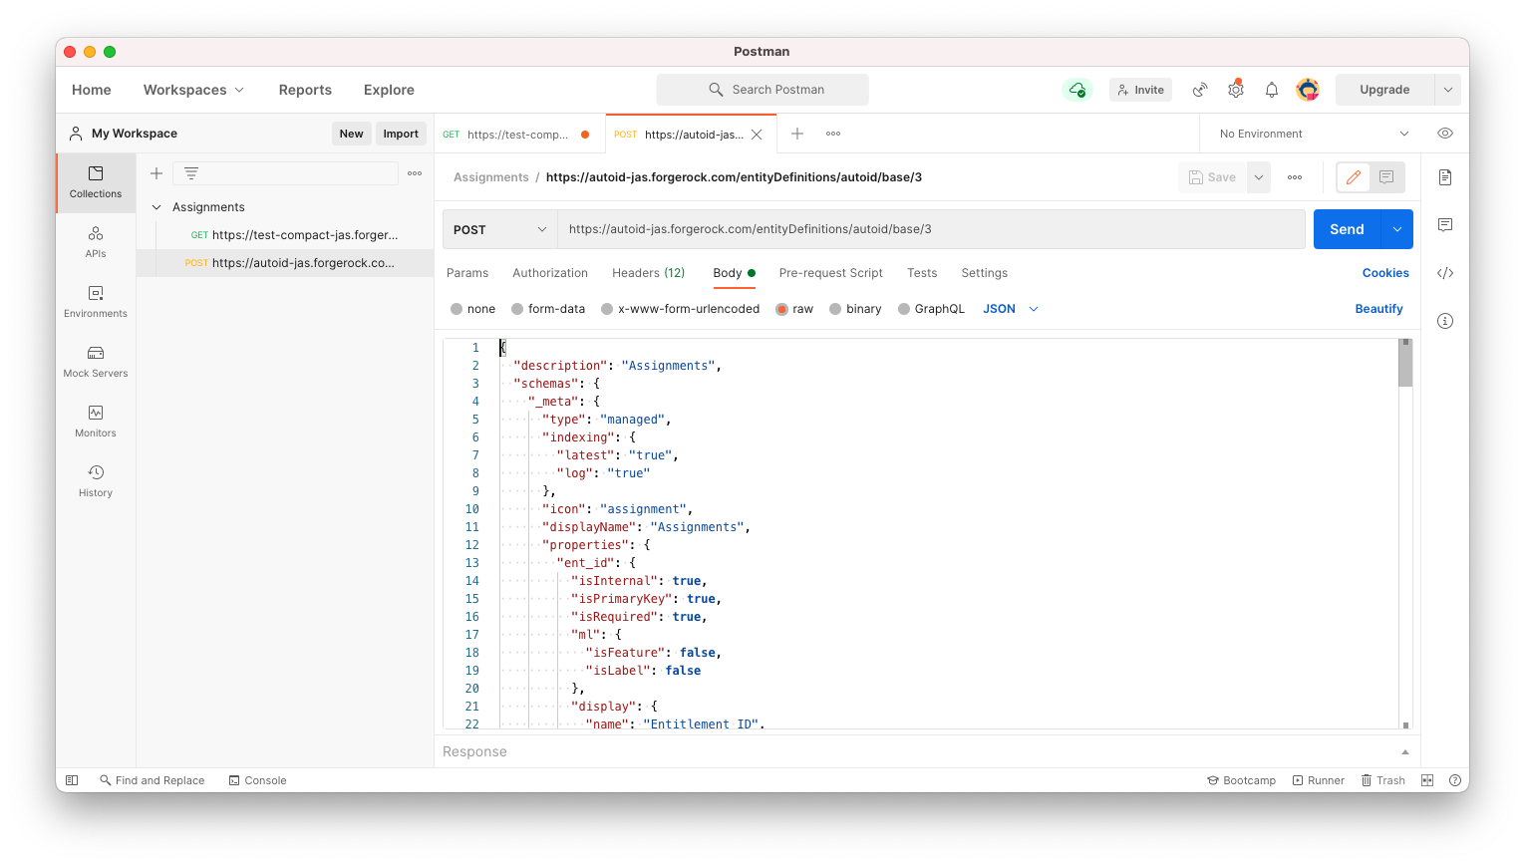The width and height of the screenshot is (1525, 866).
Task: Toggle the sidebar icon in status bar
Action: pyautogui.click(x=72, y=780)
